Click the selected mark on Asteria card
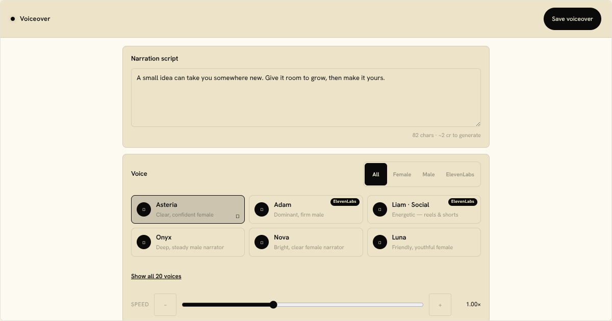This screenshot has width=612, height=321. (x=238, y=217)
